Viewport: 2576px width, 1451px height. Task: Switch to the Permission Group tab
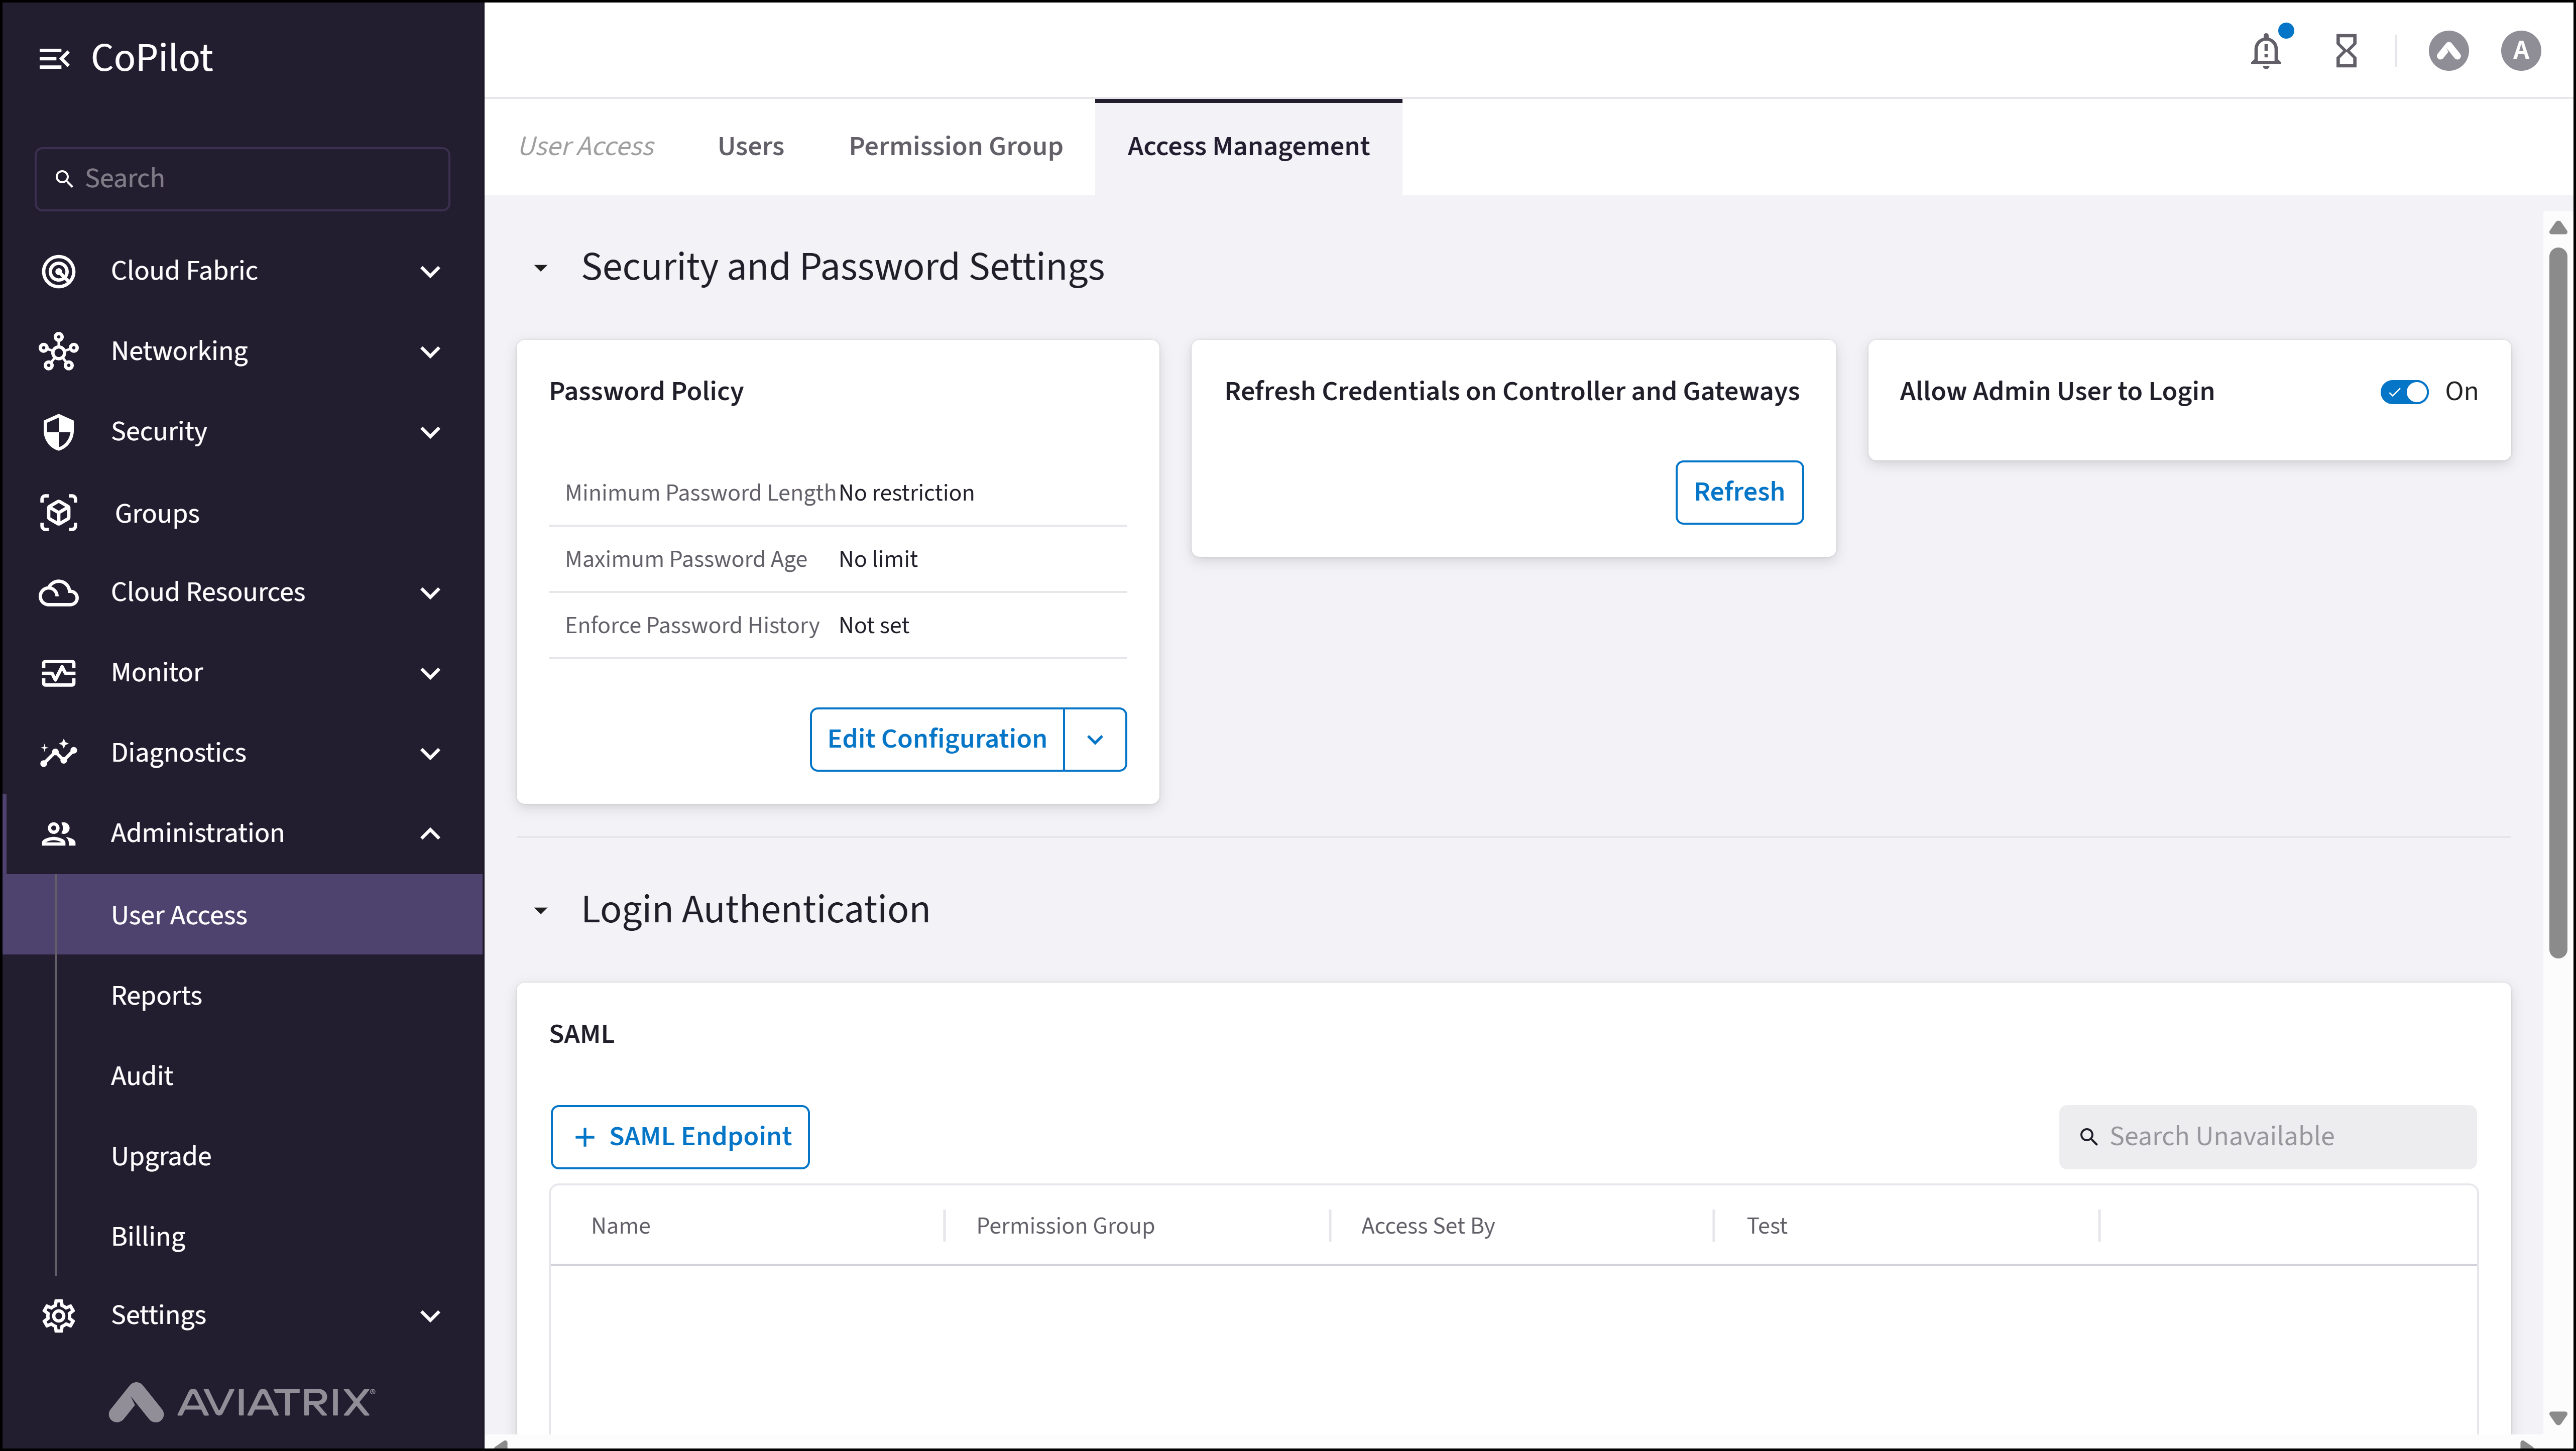(x=955, y=146)
